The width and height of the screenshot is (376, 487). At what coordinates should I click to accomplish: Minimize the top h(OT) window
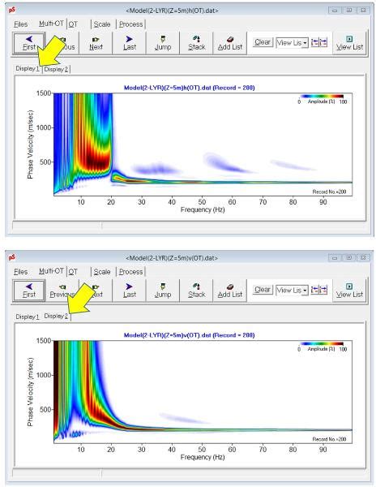click(x=335, y=11)
